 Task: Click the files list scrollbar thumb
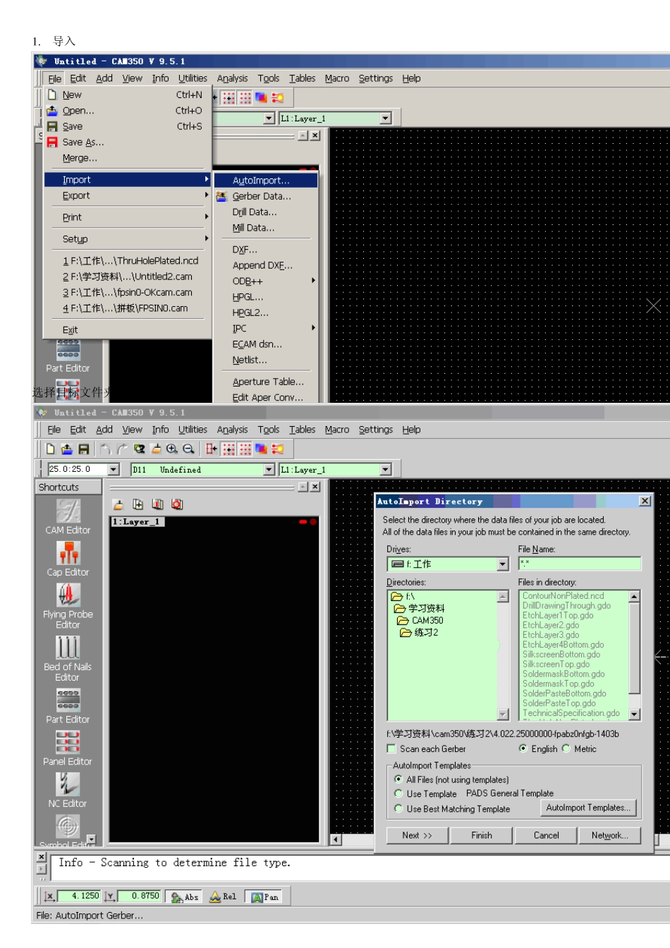pyautogui.click(x=634, y=648)
